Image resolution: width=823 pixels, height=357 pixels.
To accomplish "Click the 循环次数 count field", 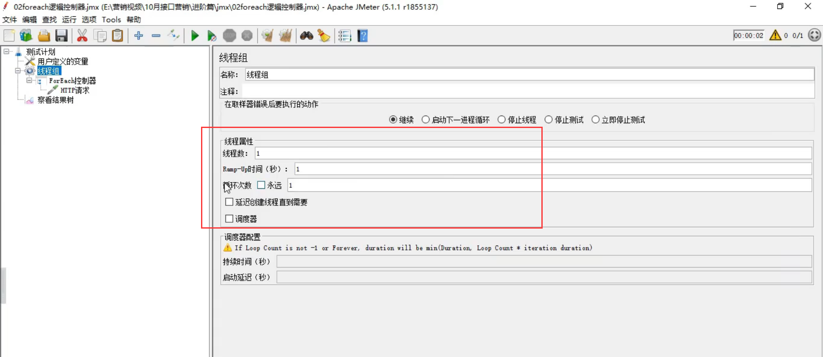I will click(x=550, y=185).
